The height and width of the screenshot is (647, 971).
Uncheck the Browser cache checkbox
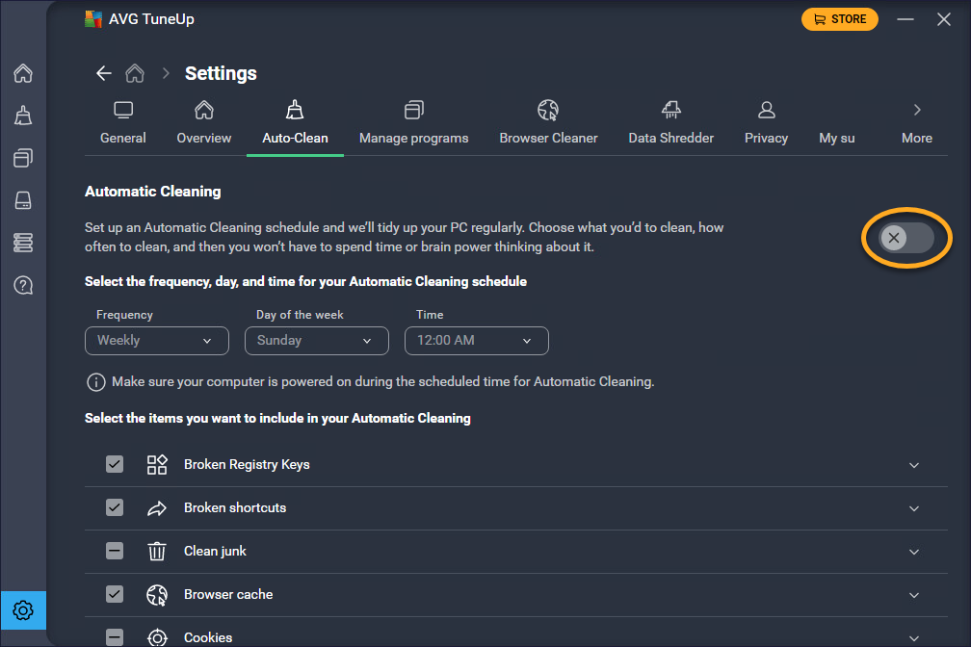(x=115, y=594)
